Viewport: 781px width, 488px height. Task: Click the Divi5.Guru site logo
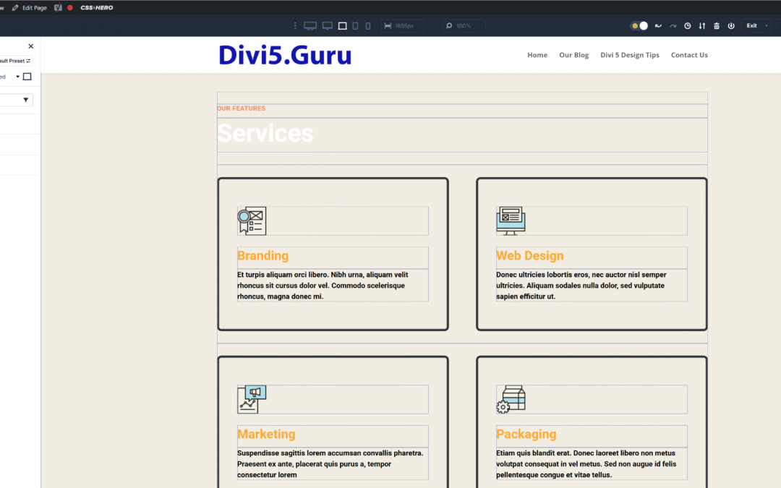click(285, 55)
